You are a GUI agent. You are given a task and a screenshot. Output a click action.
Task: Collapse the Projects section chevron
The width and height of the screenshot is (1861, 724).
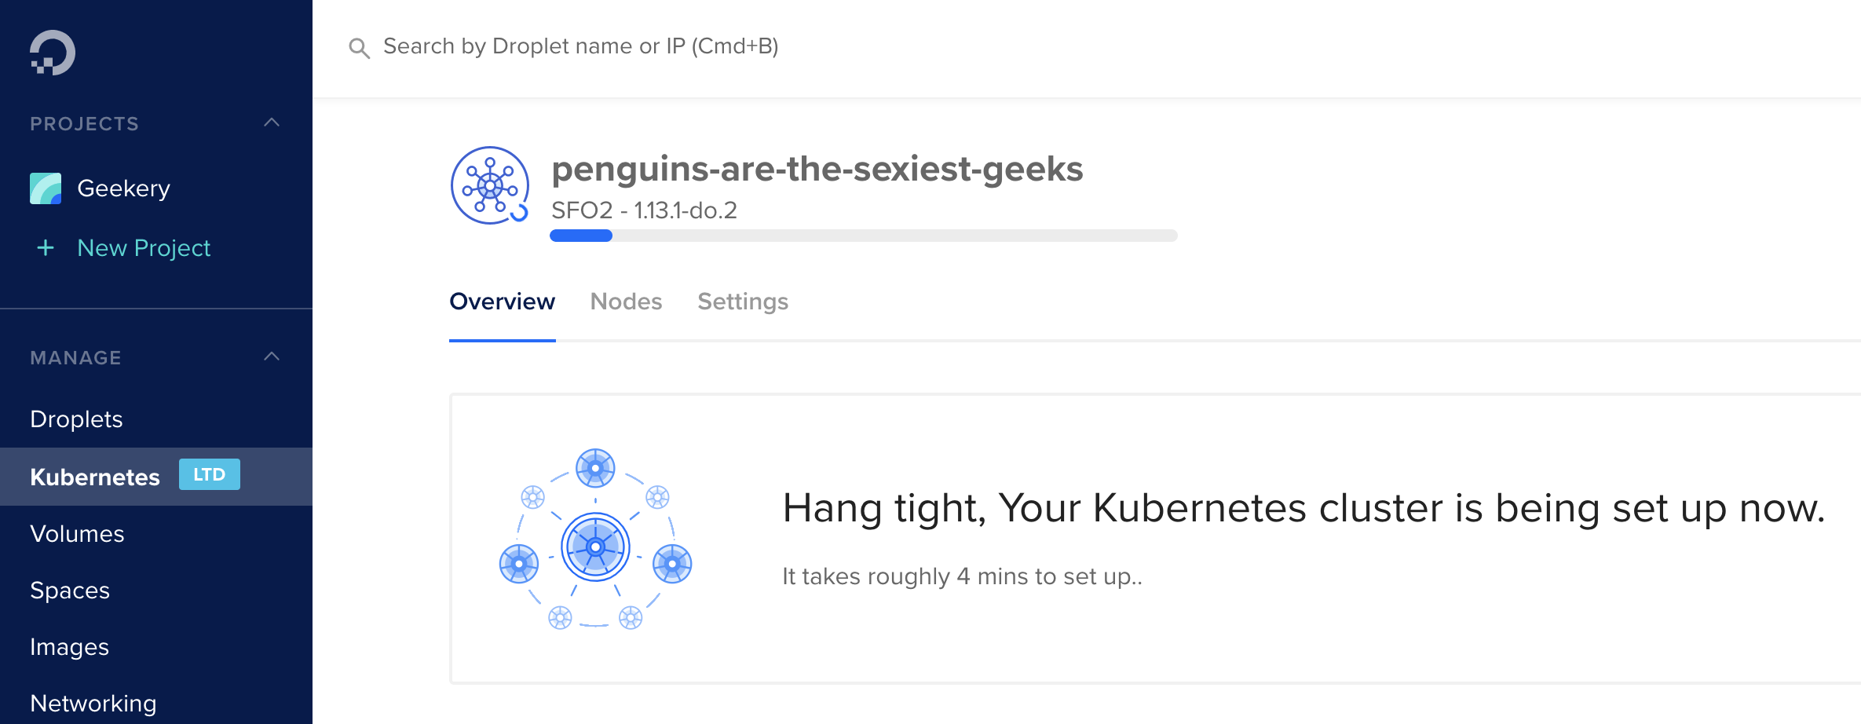(272, 122)
